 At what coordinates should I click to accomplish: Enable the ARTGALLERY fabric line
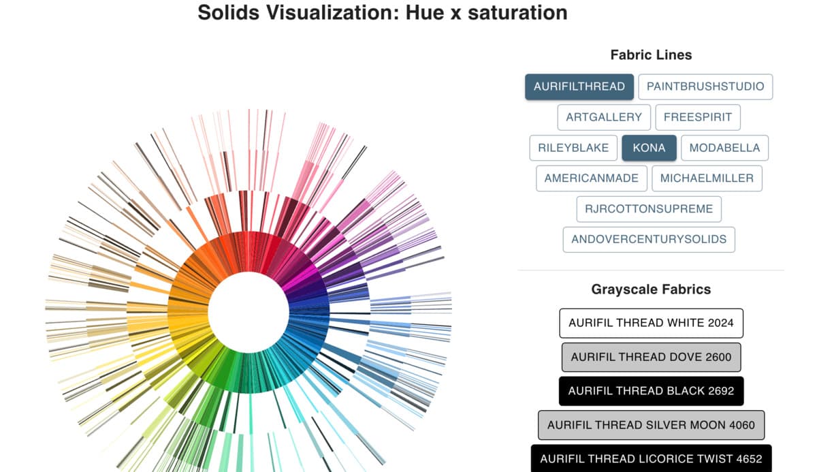(604, 117)
